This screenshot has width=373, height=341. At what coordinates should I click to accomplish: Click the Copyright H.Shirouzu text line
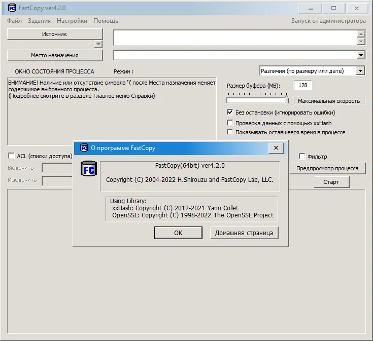coord(190,180)
